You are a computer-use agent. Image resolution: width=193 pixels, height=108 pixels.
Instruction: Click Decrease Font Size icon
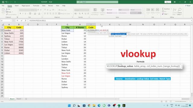point(41,10)
